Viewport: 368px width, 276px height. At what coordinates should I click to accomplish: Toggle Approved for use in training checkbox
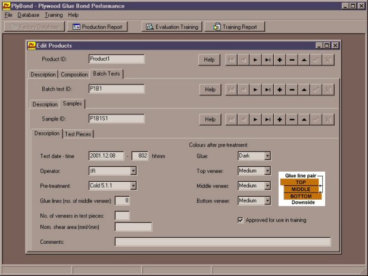point(241,220)
